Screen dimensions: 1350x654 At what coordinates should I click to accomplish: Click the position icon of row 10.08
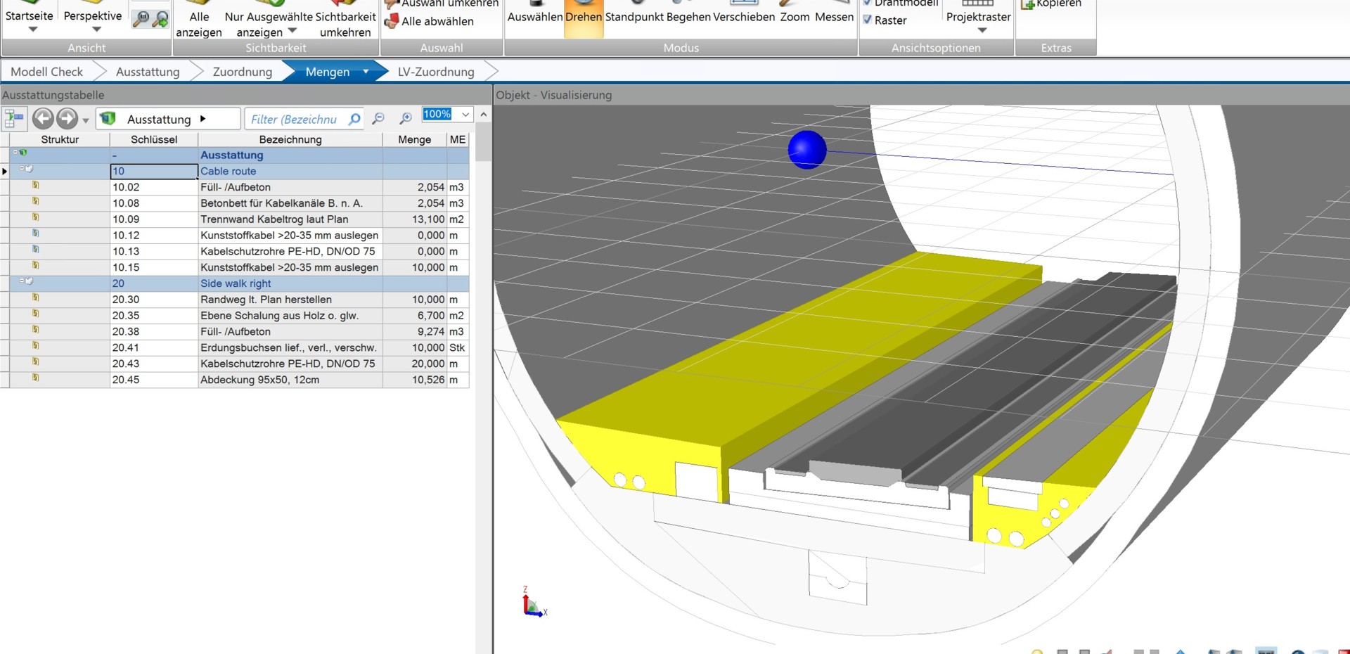pyautogui.click(x=35, y=202)
